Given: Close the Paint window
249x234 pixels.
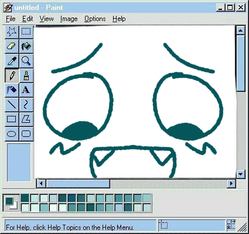Looking at the screenshot, I should tap(241, 8).
